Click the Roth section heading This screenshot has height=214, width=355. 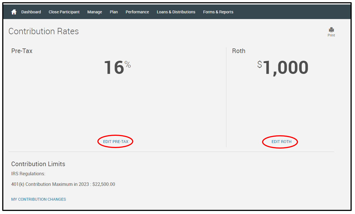[239, 51]
